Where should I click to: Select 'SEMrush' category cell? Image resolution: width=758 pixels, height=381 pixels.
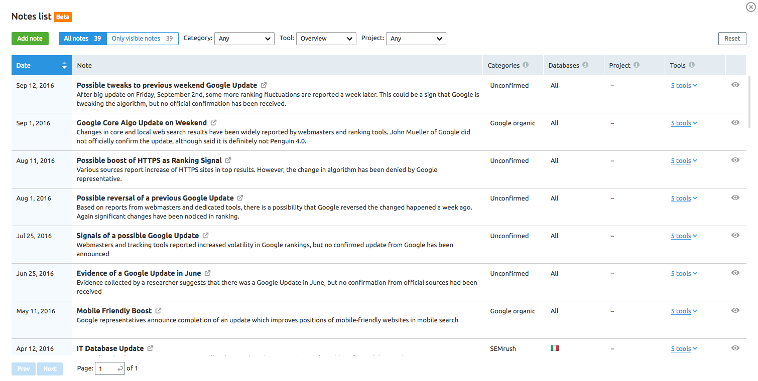tap(503, 348)
